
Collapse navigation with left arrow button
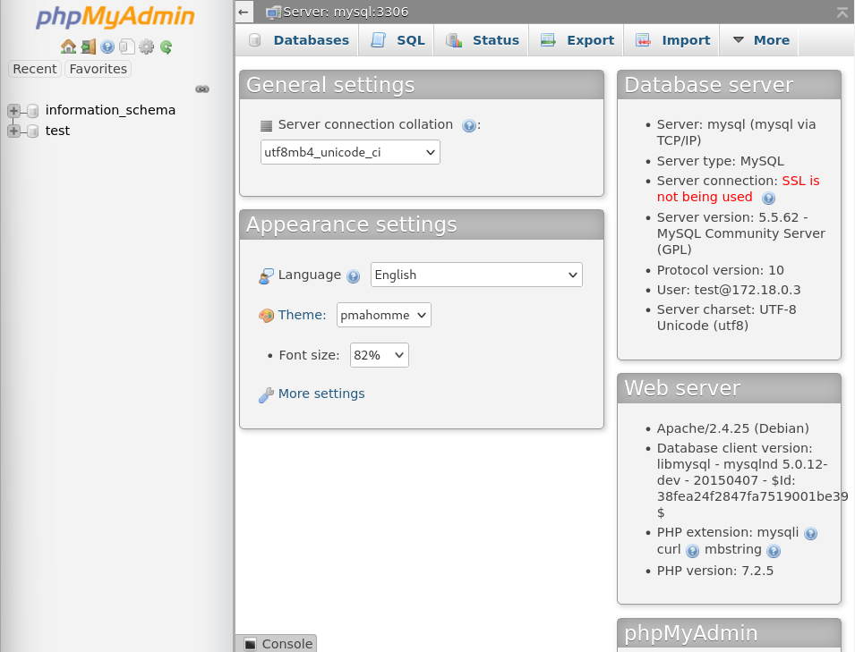coord(244,12)
